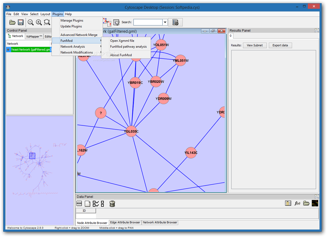Open the filter tool icon beside Search
Viewport: 327px width, 237px height.
click(x=116, y=22)
